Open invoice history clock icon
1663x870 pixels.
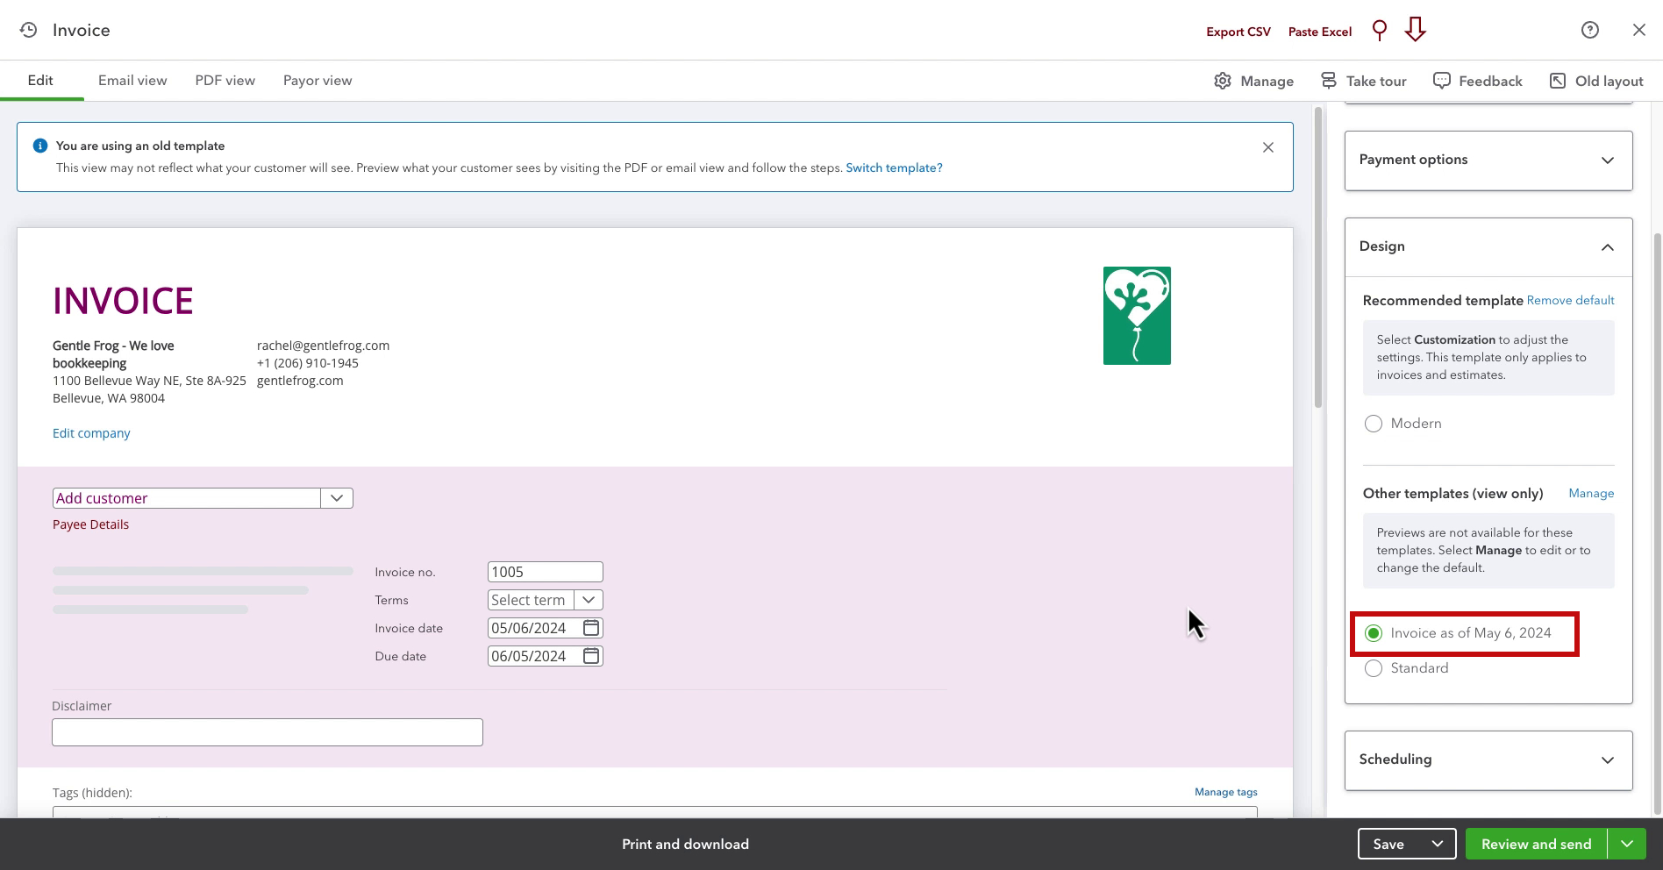pos(28,30)
